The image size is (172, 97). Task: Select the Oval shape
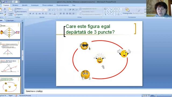(x=116, y=9)
